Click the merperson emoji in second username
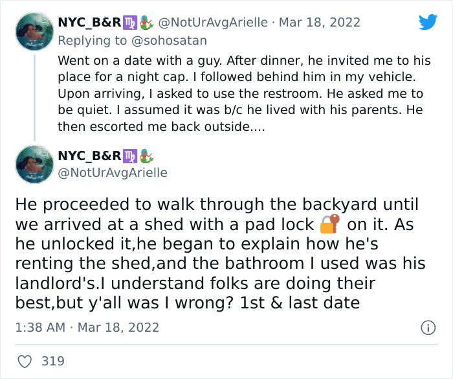The height and width of the screenshot is (379, 453). coord(146,155)
